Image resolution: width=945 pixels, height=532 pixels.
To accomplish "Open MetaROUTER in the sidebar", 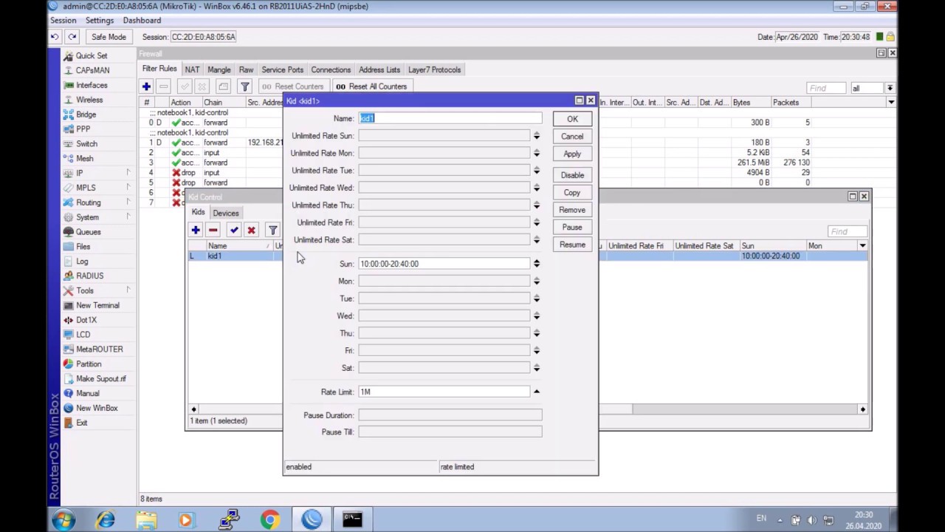I will coord(99,349).
